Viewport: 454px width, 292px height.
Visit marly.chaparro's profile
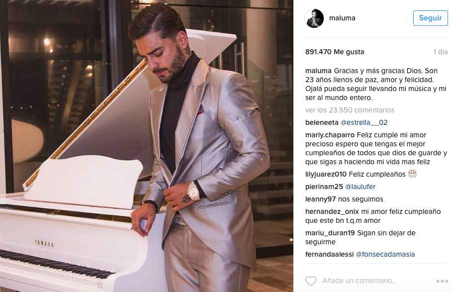pyautogui.click(x=330, y=135)
